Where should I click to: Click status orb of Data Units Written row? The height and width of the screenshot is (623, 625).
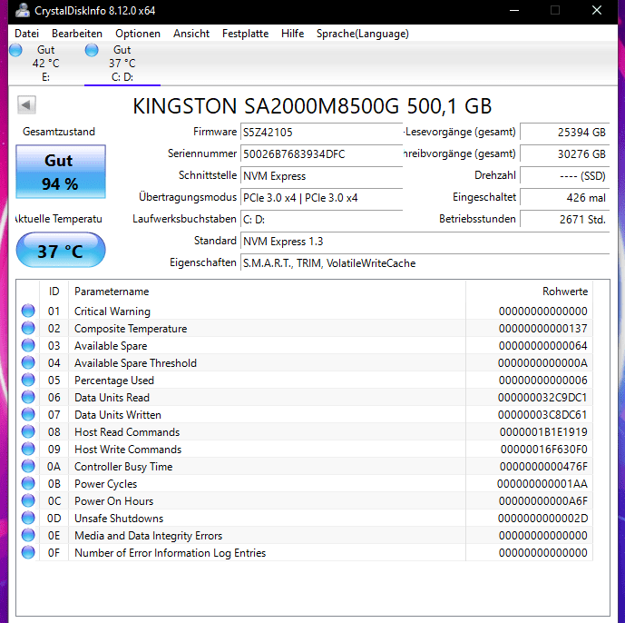28,414
